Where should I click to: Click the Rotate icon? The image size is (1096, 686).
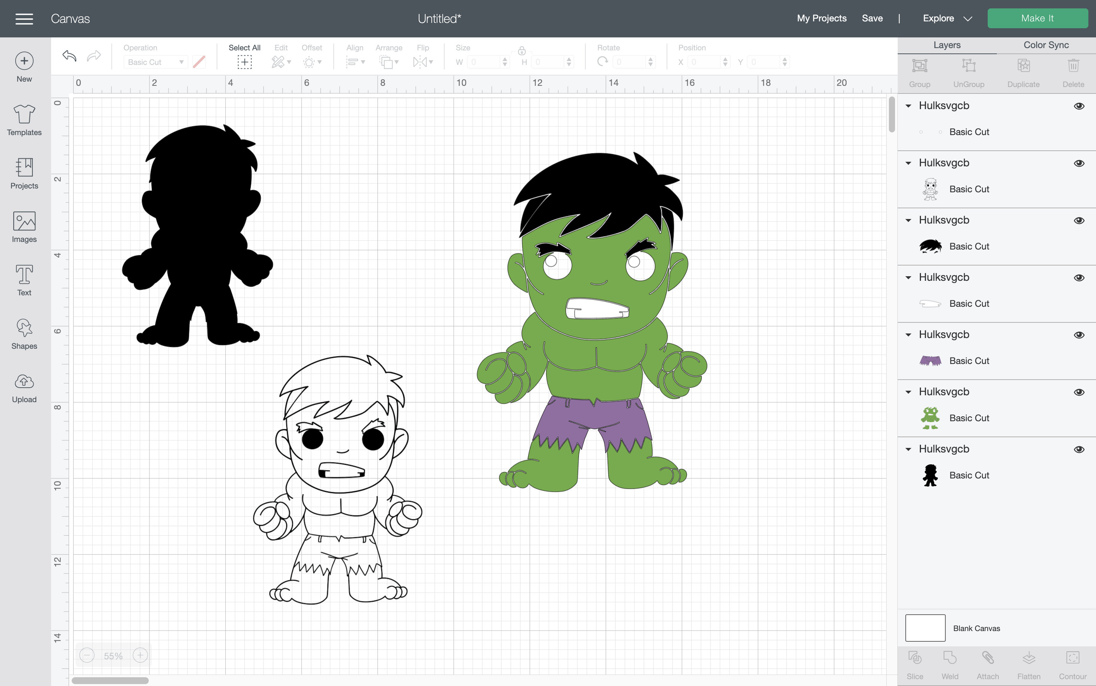[603, 62]
